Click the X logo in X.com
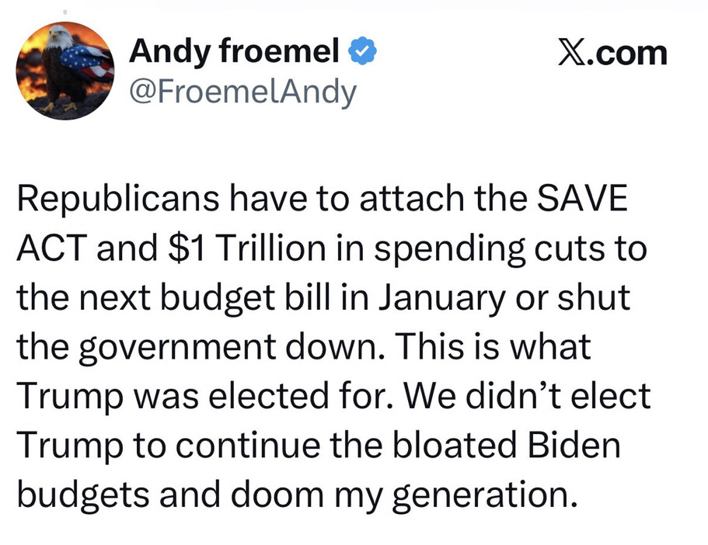Screen dimensions: 708x545 point(574,53)
